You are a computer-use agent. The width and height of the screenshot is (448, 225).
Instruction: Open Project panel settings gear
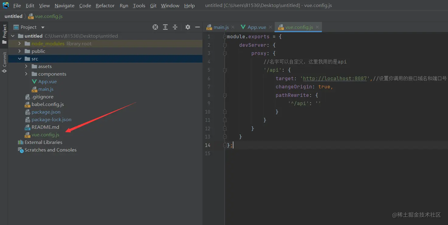(188, 27)
